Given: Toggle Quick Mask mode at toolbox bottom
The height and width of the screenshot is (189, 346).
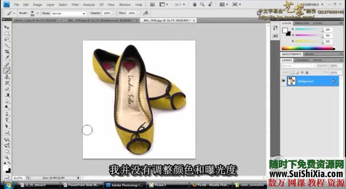Looking at the screenshot, I should pyautogui.click(x=7, y=177).
